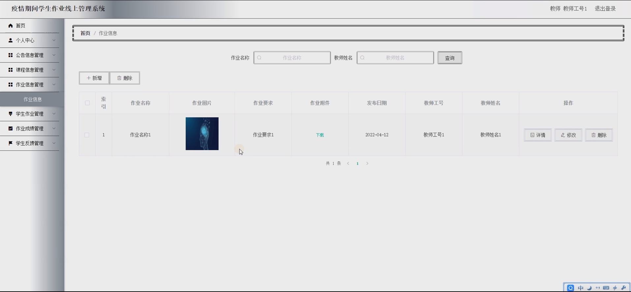Click the document icon on the 详情 button
The image size is (631, 292).
pyautogui.click(x=532, y=135)
